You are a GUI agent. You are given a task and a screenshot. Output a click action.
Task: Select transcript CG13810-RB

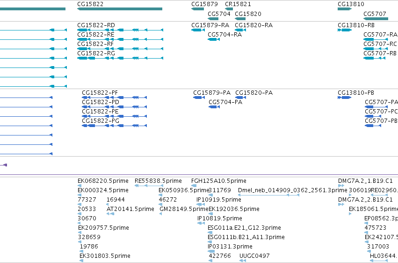click(x=344, y=30)
